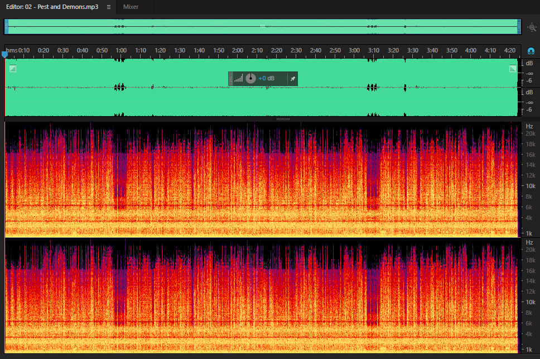
Task: Click the -6 label of the left channel scale
Action: pos(529,80)
